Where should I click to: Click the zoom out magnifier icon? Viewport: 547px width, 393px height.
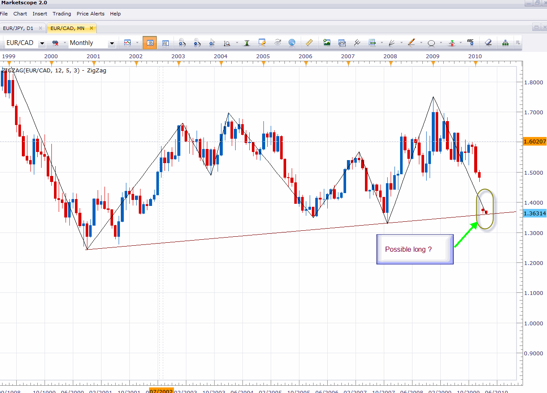197,43
